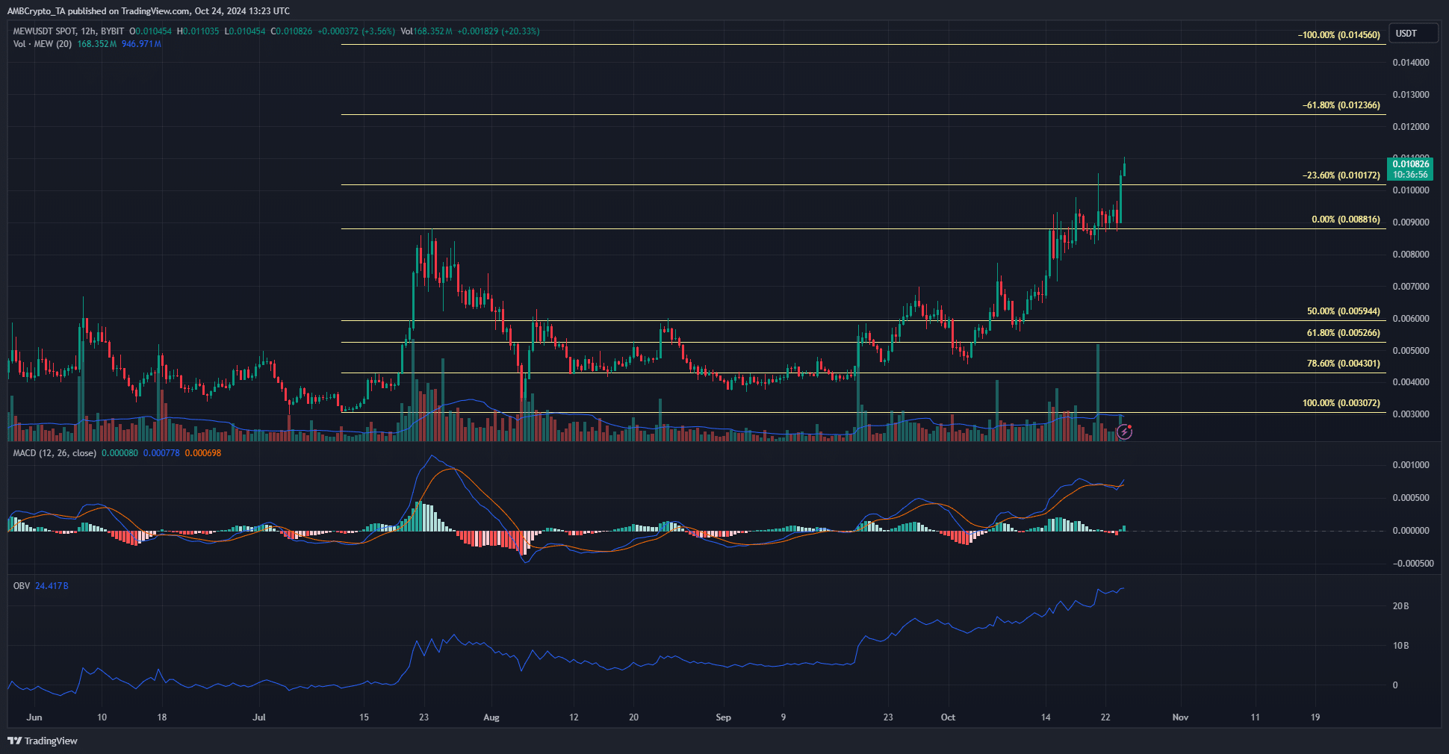1449x754 pixels.
Task: Click the close price C0.010826 in header
Action: [x=291, y=31]
